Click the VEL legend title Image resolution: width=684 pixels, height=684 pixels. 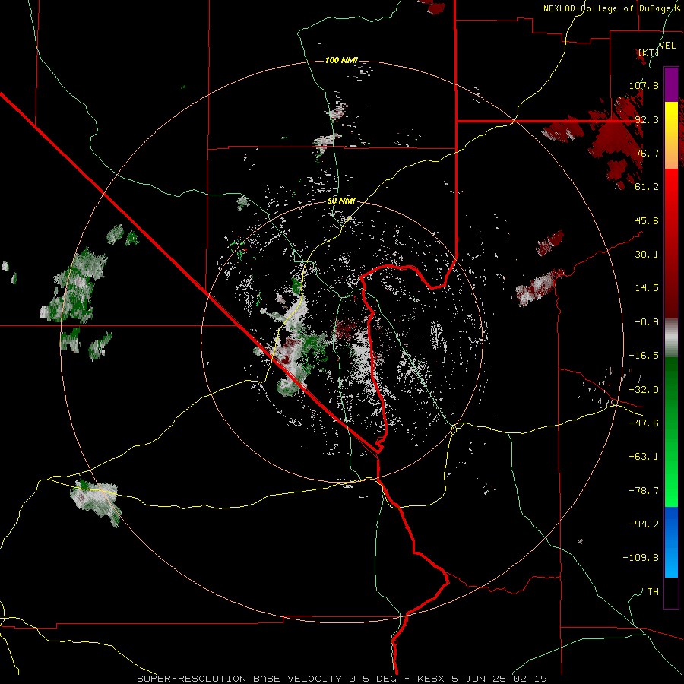[668, 46]
